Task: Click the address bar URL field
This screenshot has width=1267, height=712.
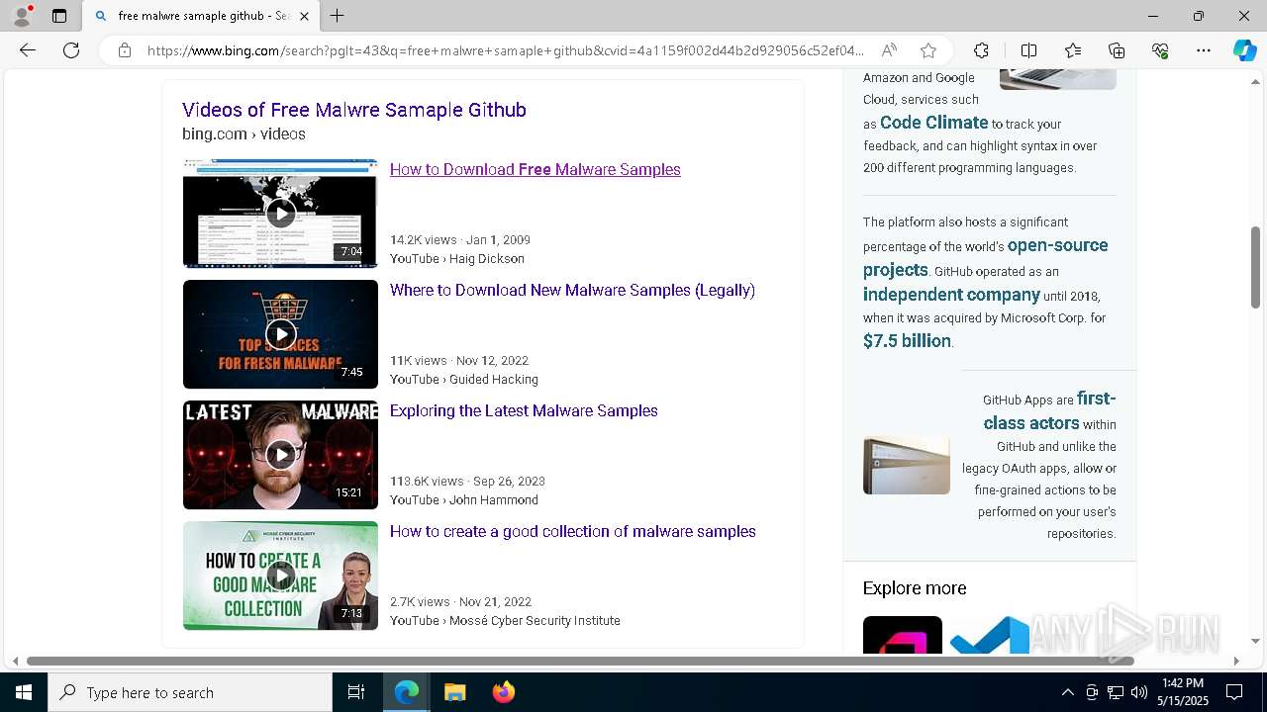Action: 505,50
